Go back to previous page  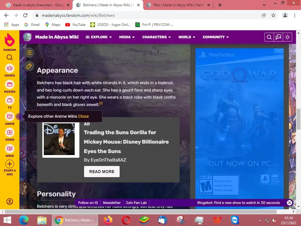(x=6, y=15)
